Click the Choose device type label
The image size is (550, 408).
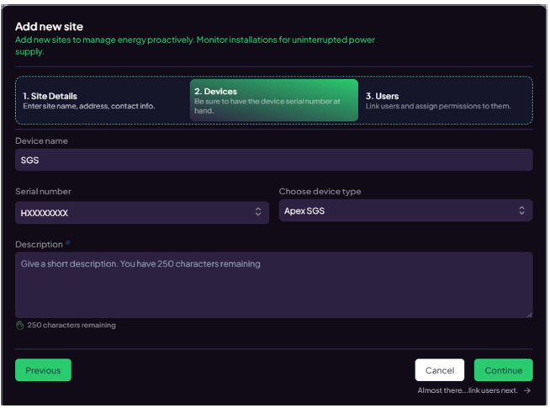[320, 192]
